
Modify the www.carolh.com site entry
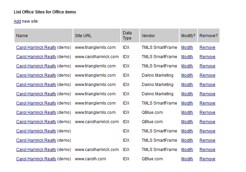[187, 159]
